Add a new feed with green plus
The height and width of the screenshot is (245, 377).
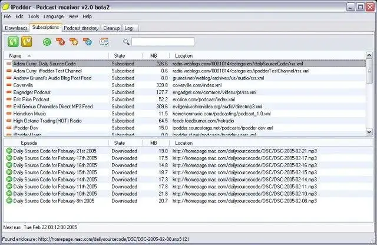pos(47,42)
